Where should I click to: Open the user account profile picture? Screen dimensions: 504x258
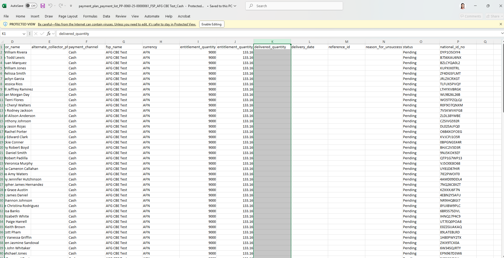(463, 6)
